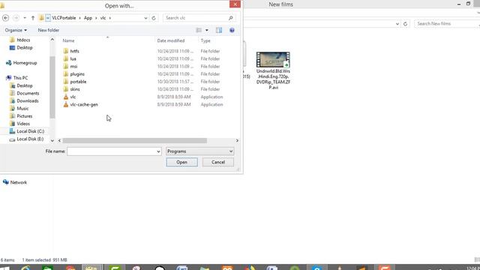Screen dimensions: 480x270
Task: Select htdocs in the navigation pane
Action: coord(23,40)
